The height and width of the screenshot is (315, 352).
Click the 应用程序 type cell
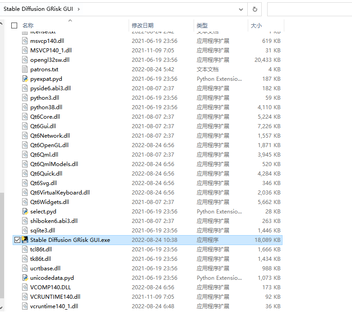[x=208, y=240]
